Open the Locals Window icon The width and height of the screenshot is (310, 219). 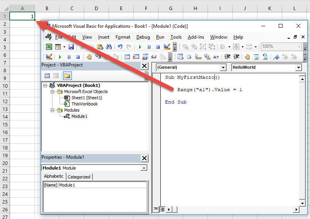pyautogui.click(x=127, y=57)
